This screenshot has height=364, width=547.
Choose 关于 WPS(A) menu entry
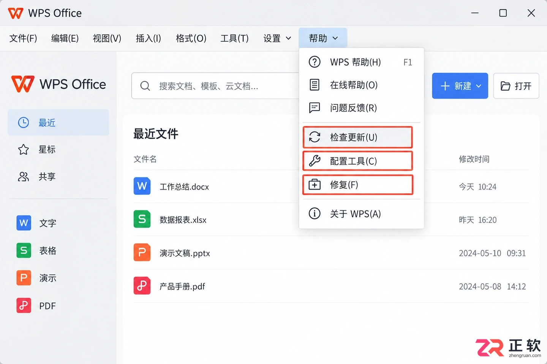[361, 213]
